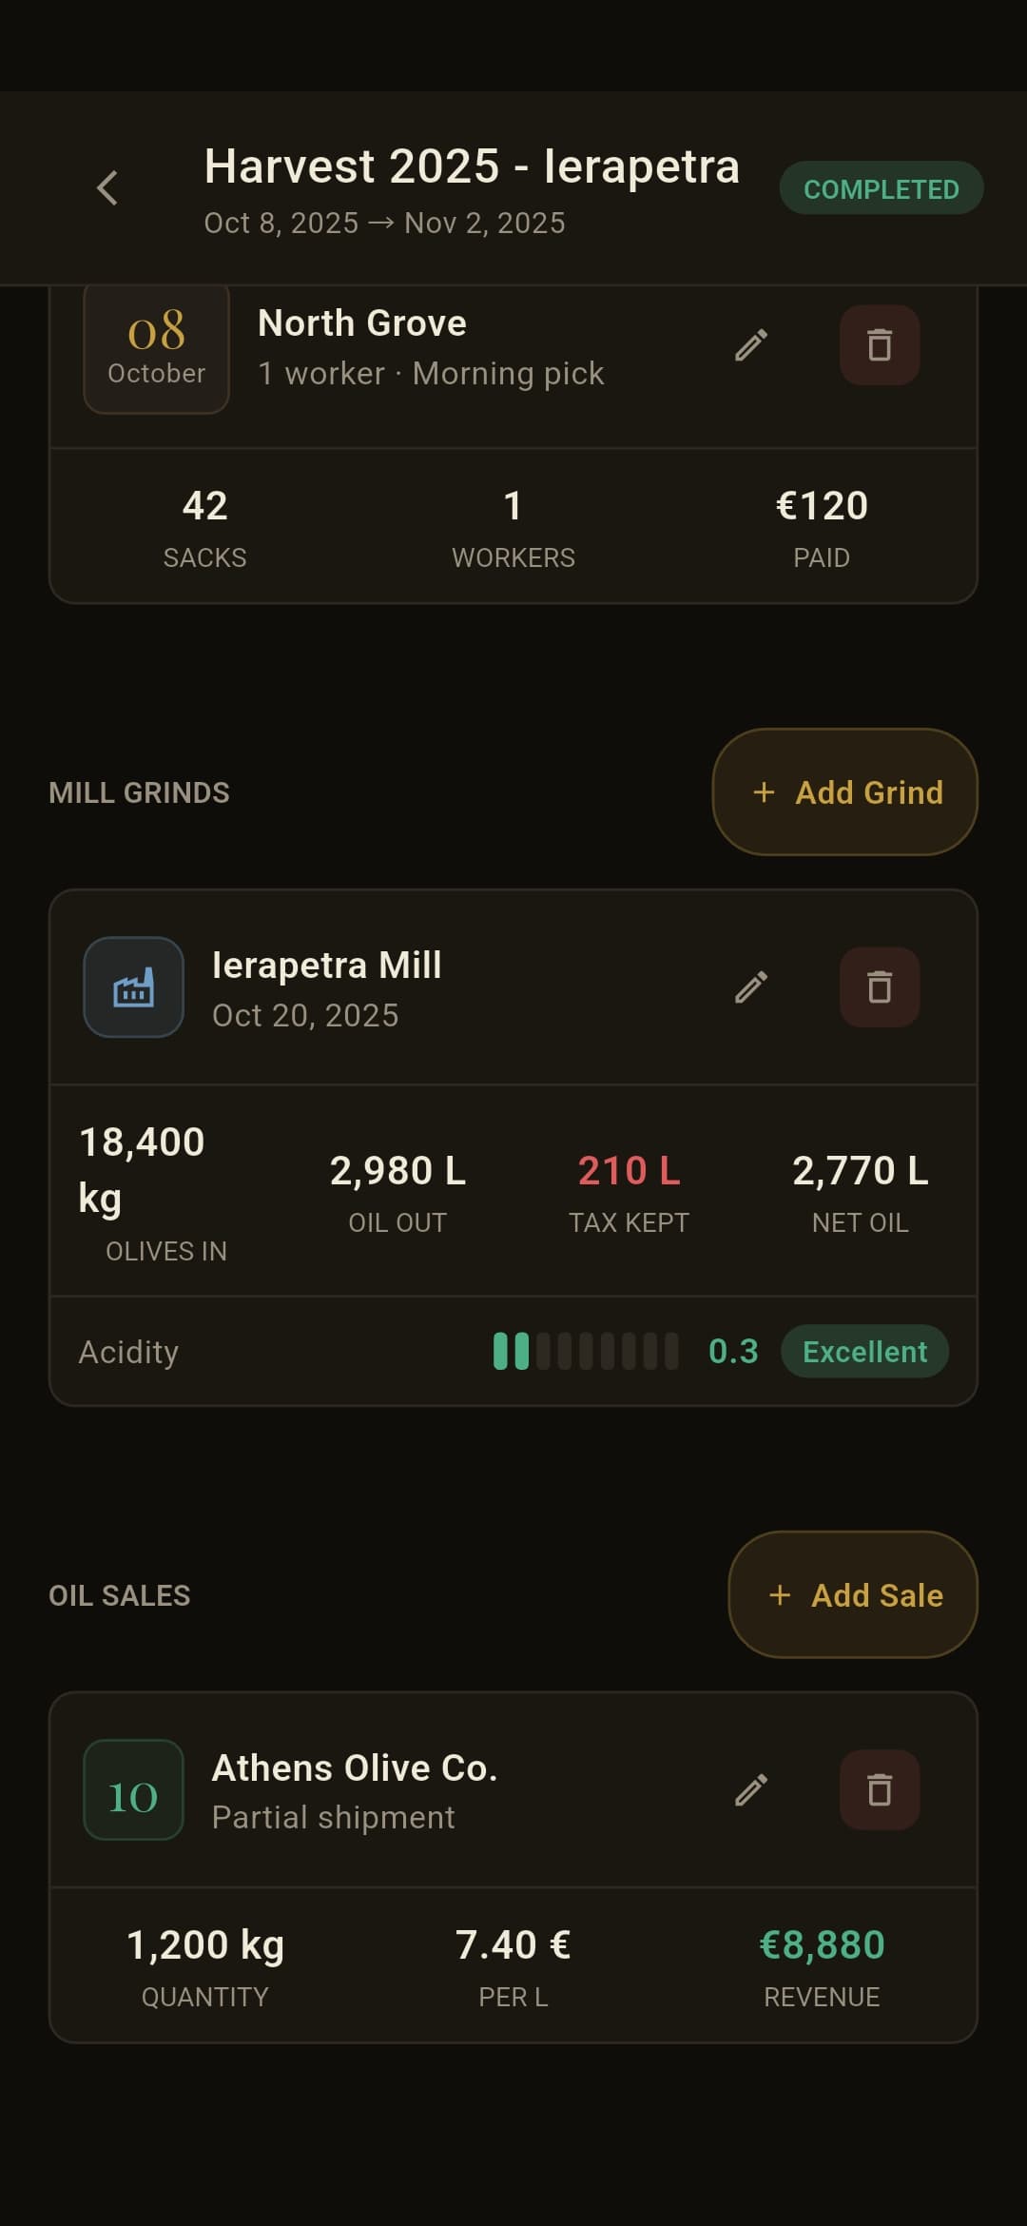Tap the €120 paid amount
Screen dimensions: 1027x2226
point(822,506)
